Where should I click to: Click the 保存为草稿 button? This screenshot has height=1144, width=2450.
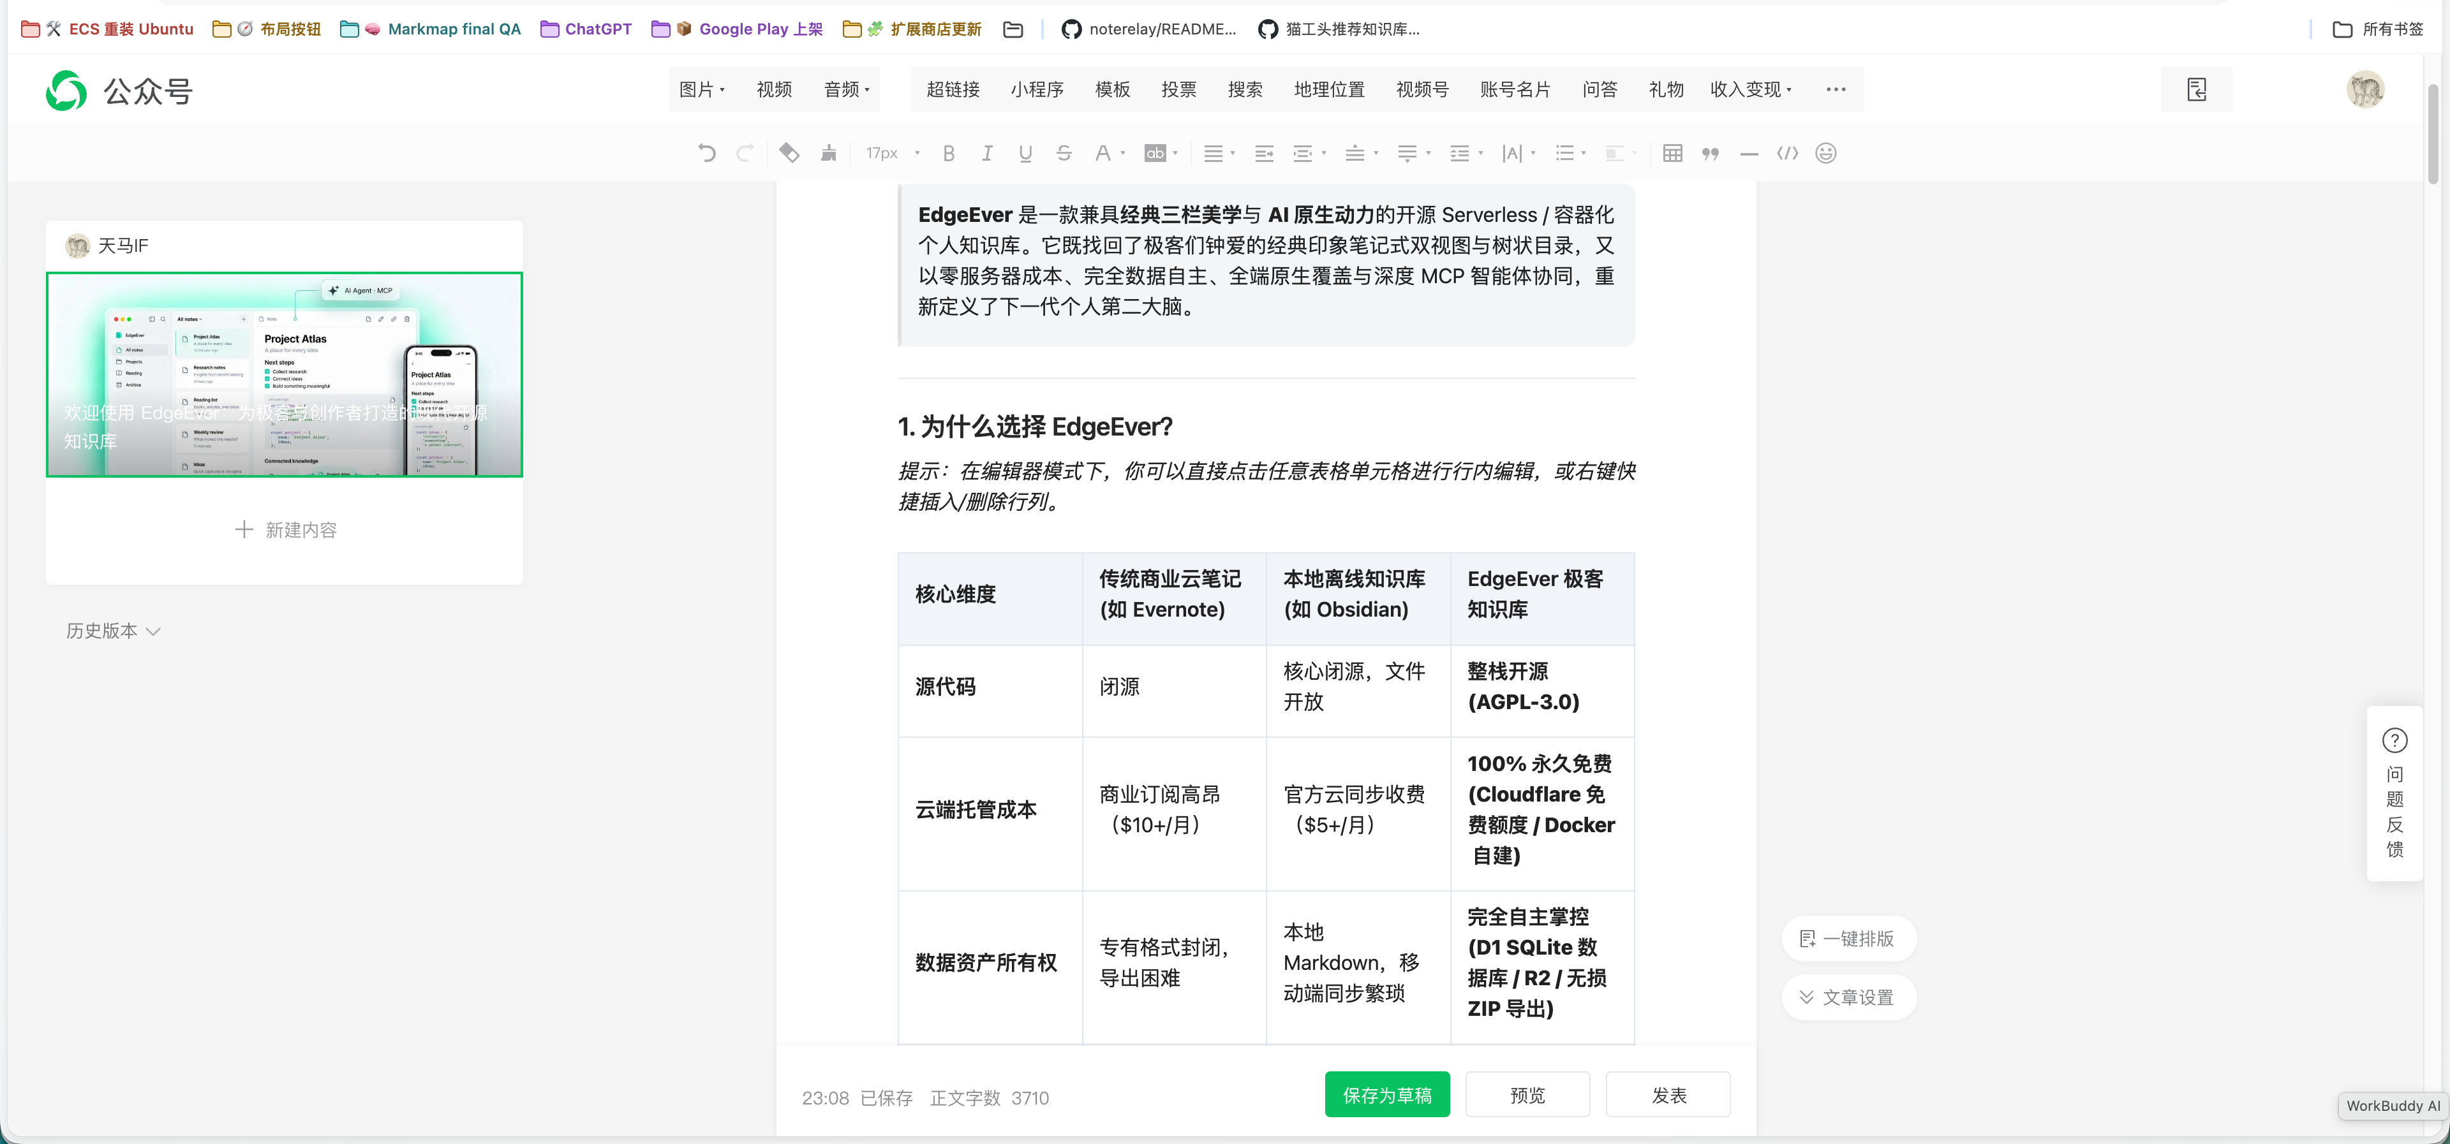coord(1386,1094)
